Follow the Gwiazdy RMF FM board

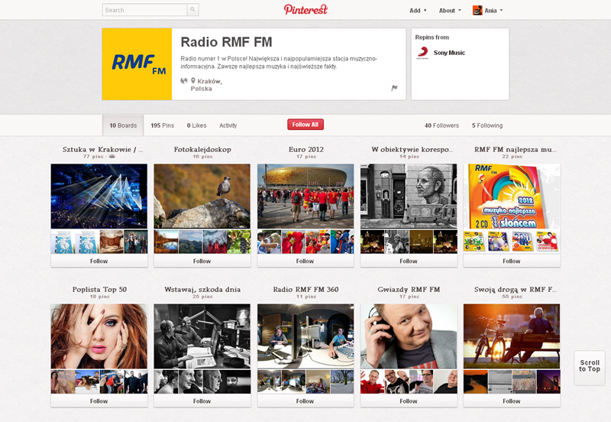409,401
